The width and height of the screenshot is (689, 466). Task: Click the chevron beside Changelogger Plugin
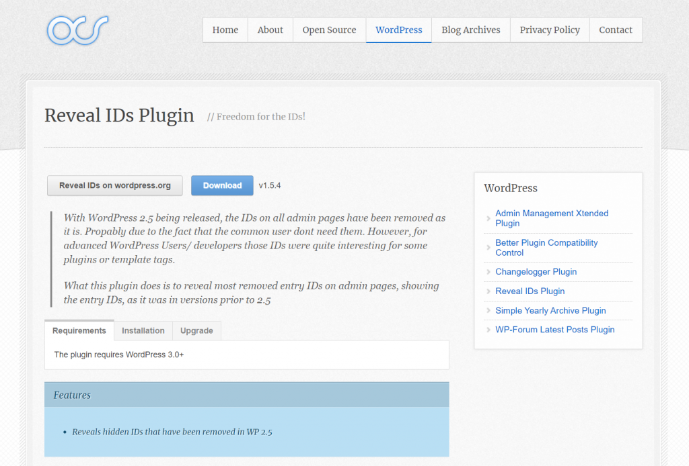(x=488, y=271)
